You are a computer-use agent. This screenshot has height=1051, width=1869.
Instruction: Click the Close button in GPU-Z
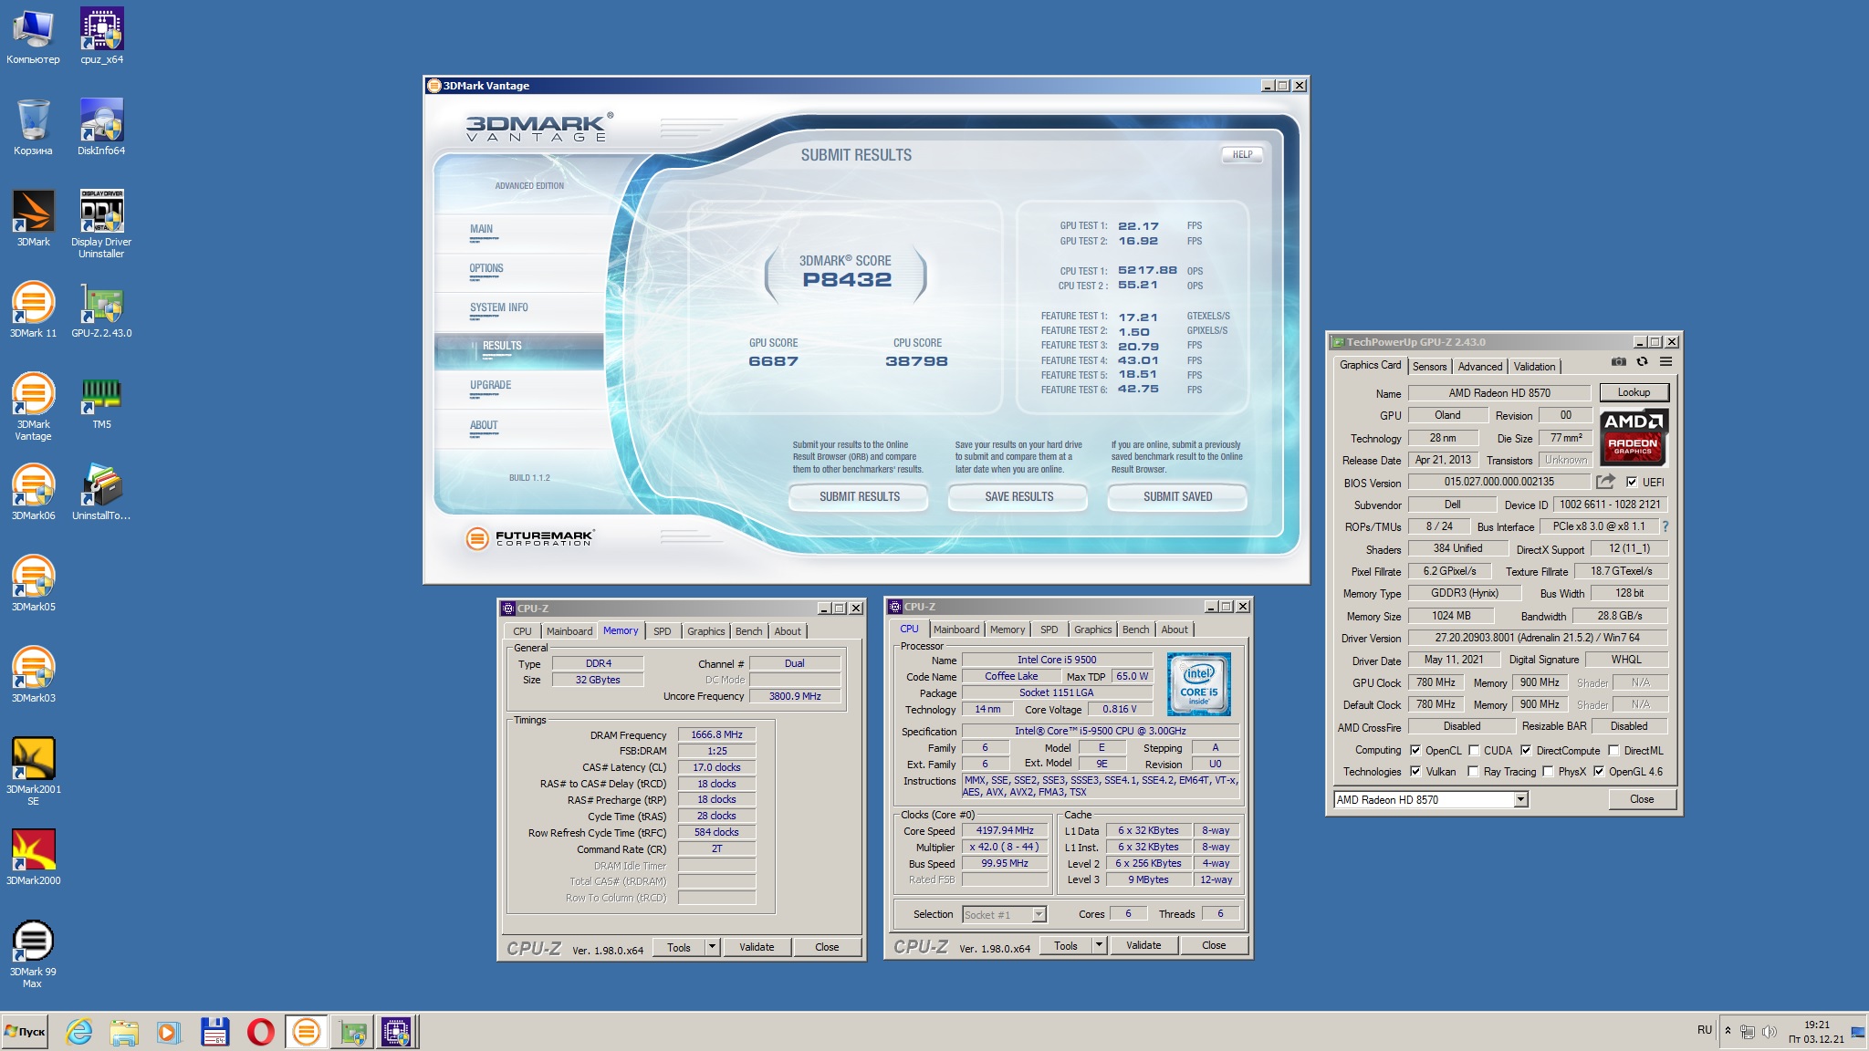pyautogui.click(x=1642, y=798)
